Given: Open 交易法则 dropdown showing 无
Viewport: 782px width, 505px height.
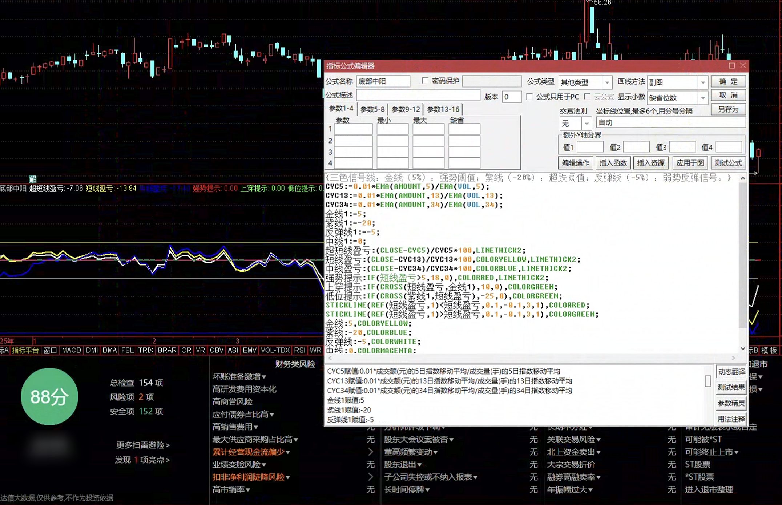Looking at the screenshot, I should [586, 124].
